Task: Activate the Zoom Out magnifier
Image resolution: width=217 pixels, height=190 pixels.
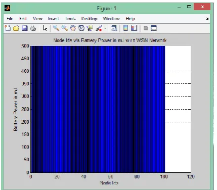Action: (64, 28)
